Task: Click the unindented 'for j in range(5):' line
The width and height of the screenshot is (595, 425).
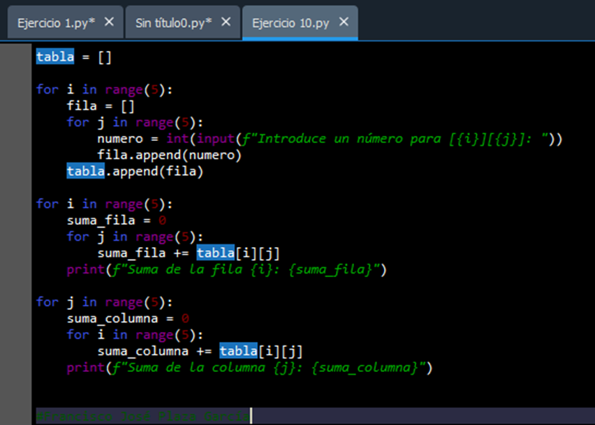Action: point(104,302)
